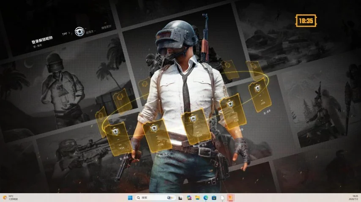361x202 pixels.
Task: Open the soccer ball search highlight
Action: (170, 198)
